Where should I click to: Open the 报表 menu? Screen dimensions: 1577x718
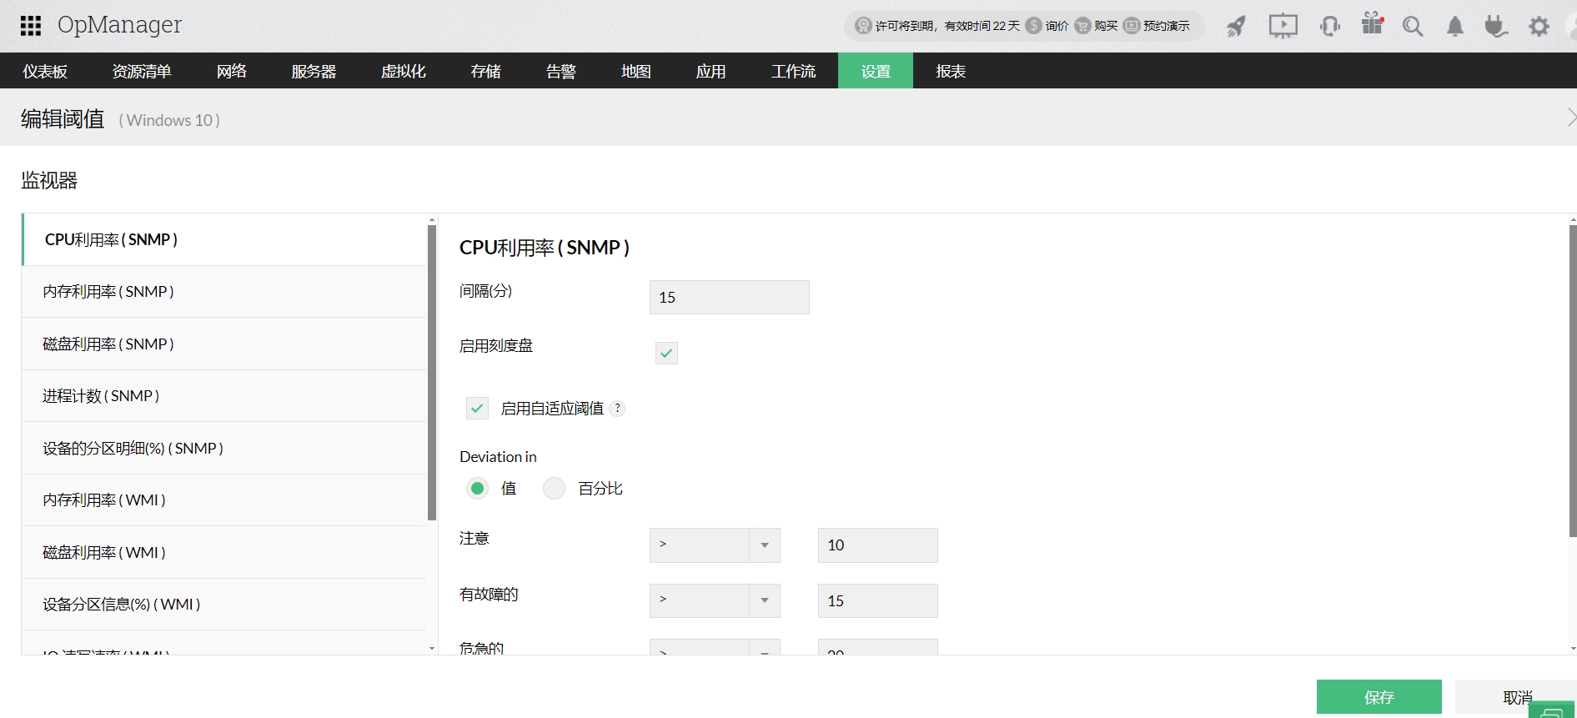951,71
